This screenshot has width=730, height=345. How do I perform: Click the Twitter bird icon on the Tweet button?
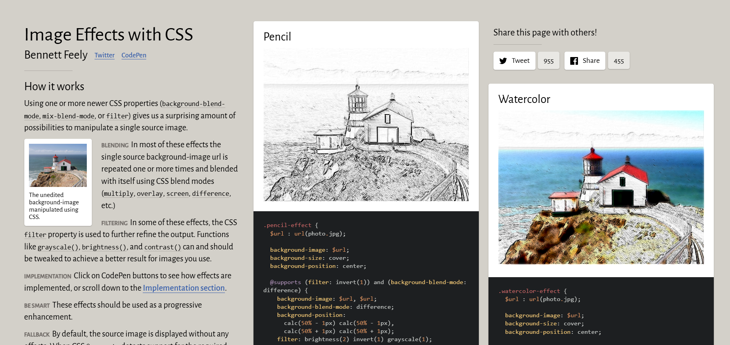point(503,61)
